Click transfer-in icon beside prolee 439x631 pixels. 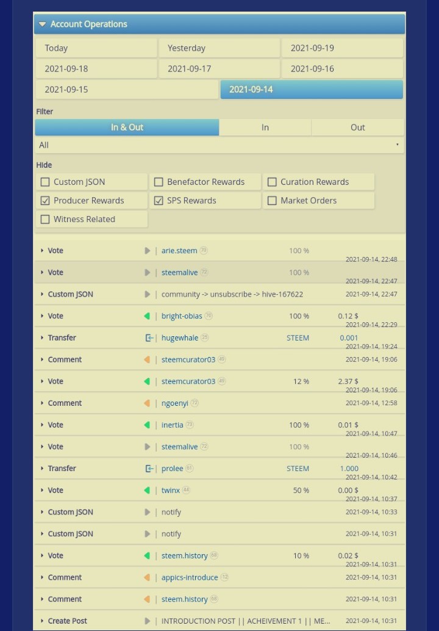coord(149,469)
